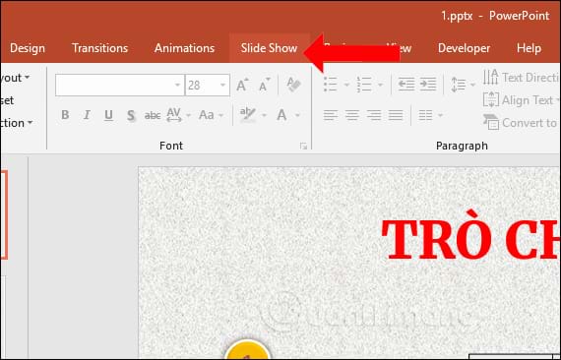
Task: Click the Change Case Aa icon
Action: tap(207, 115)
